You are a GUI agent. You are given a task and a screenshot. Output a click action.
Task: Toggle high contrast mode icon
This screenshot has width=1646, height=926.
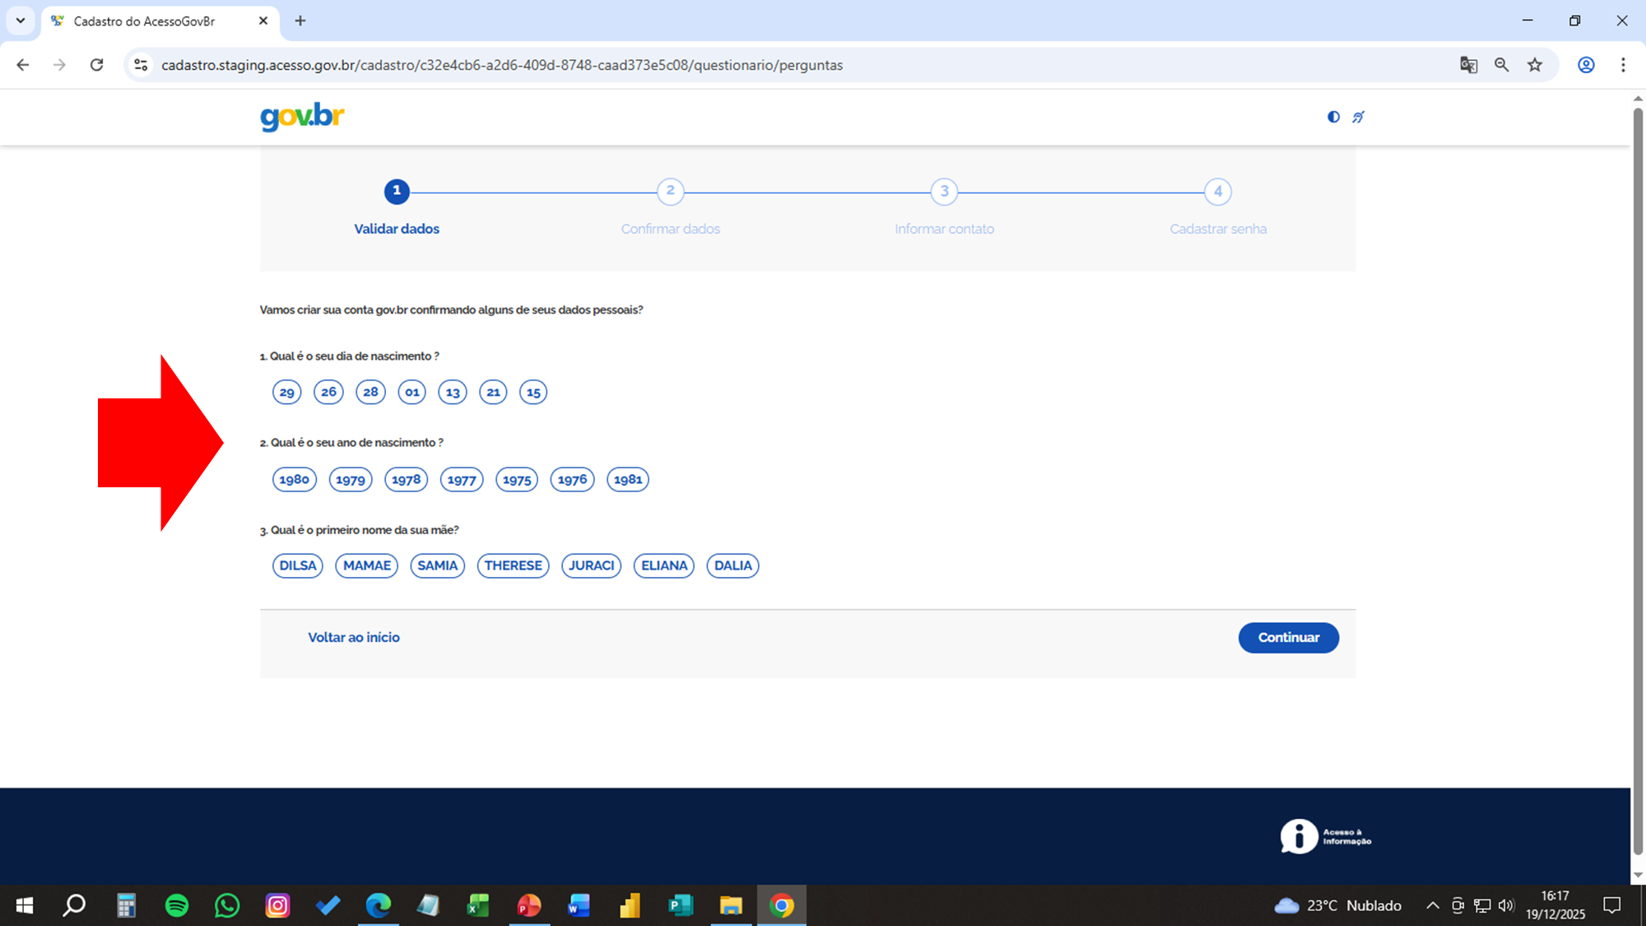(x=1333, y=117)
